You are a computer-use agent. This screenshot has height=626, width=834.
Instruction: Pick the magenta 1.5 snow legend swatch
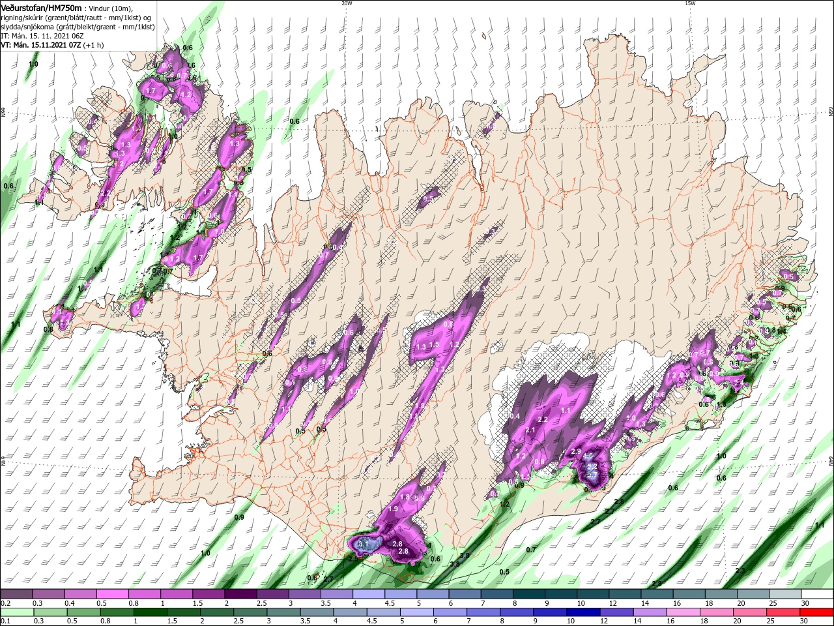[x=208, y=594]
